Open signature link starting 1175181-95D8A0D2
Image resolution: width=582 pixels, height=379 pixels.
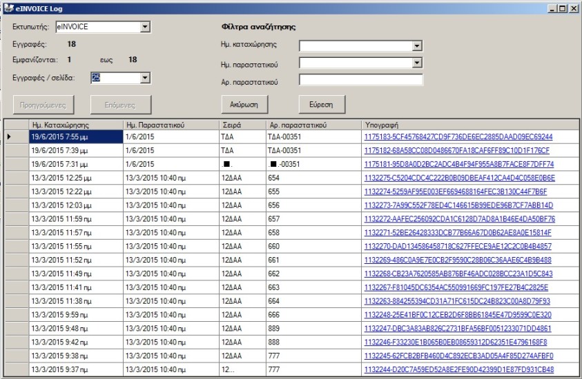pyautogui.click(x=459, y=164)
